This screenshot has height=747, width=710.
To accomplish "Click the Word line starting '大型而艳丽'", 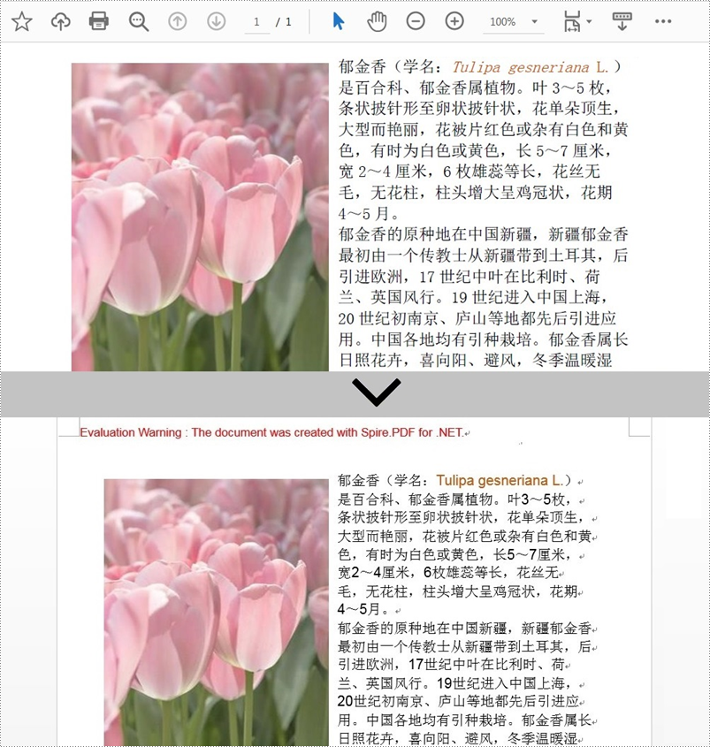I will click(464, 536).
